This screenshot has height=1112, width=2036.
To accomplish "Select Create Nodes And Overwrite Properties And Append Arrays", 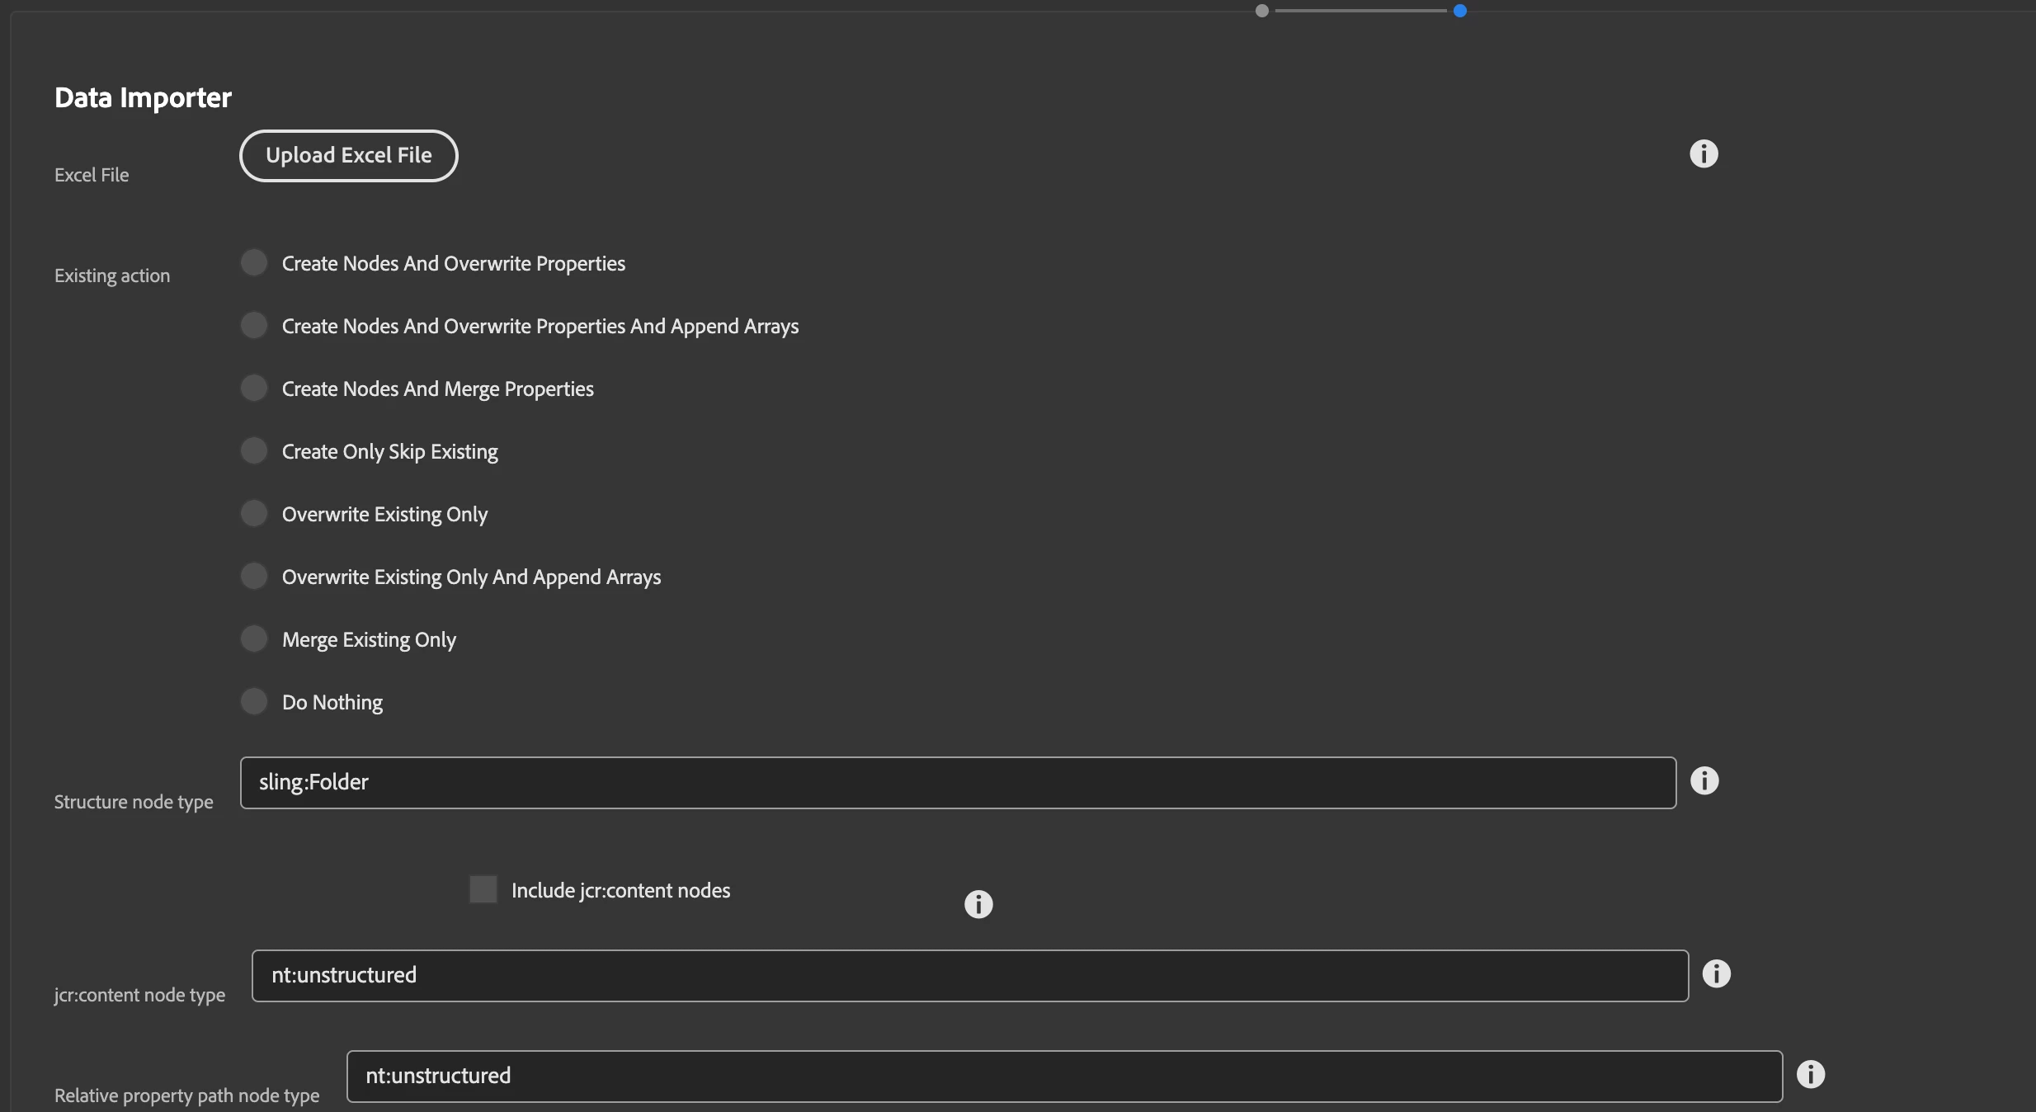I will (254, 325).
